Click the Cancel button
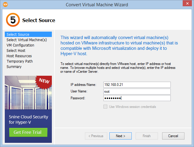The image size is (194, 147). (173, 136)
